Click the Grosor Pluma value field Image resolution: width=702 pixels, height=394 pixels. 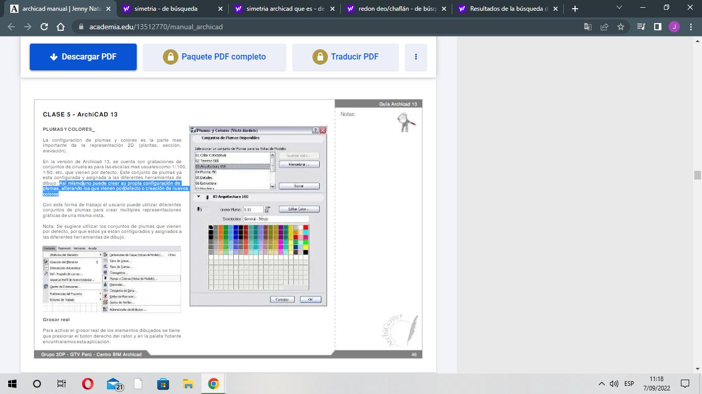tap(253, 210)
